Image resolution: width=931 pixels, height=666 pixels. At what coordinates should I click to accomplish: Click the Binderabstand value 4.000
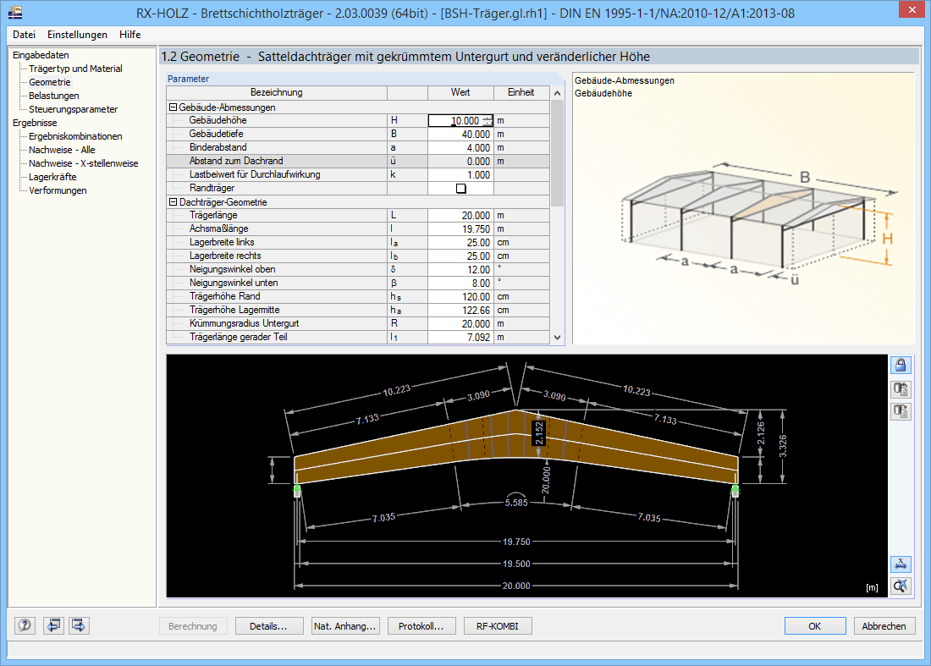[x=460, y=148]
